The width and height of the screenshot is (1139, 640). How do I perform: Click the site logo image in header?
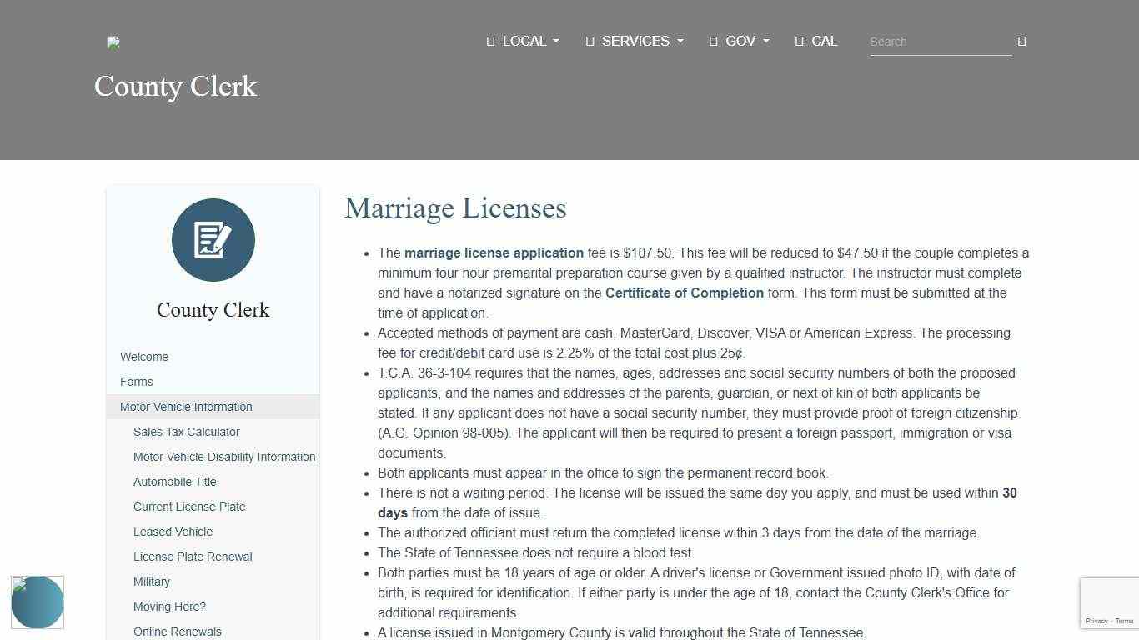tap(113, 42)
